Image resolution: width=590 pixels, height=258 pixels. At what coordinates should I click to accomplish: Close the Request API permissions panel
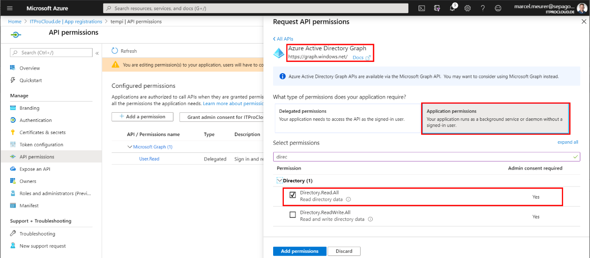tap(583, 22)
